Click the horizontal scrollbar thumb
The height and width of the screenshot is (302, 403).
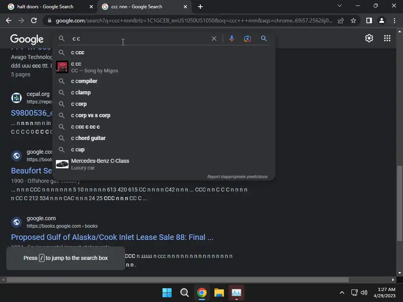point(177,280)
